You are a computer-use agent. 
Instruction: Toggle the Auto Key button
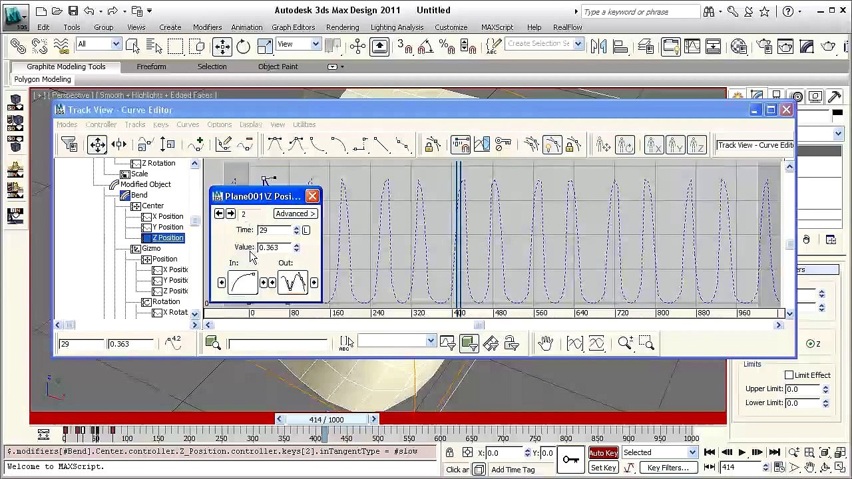603,452
